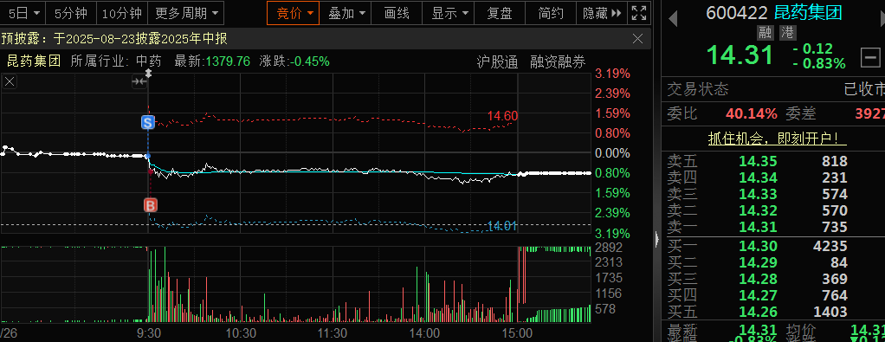This screenshot has width=885, height=342.
Task: Click the 14:00 time axis label
Action: coord(424,332)
